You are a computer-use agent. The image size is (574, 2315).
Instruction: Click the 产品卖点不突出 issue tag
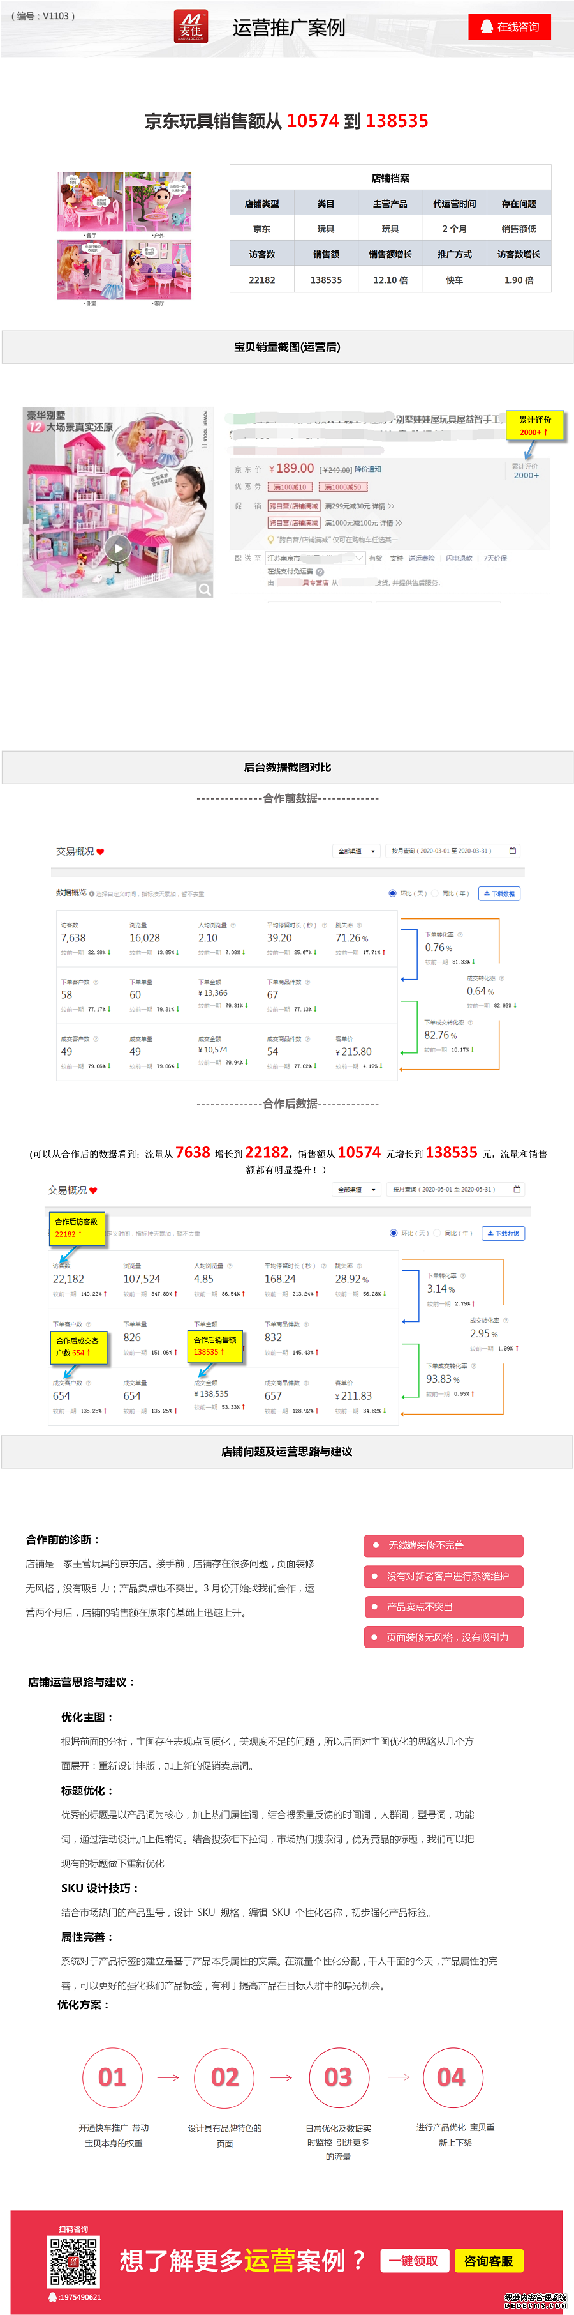coord(443,1606)
